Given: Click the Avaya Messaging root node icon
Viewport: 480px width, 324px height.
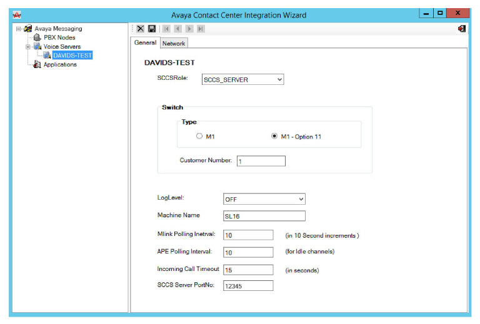Looking at the screenshot, I should (x=28, y=29).
